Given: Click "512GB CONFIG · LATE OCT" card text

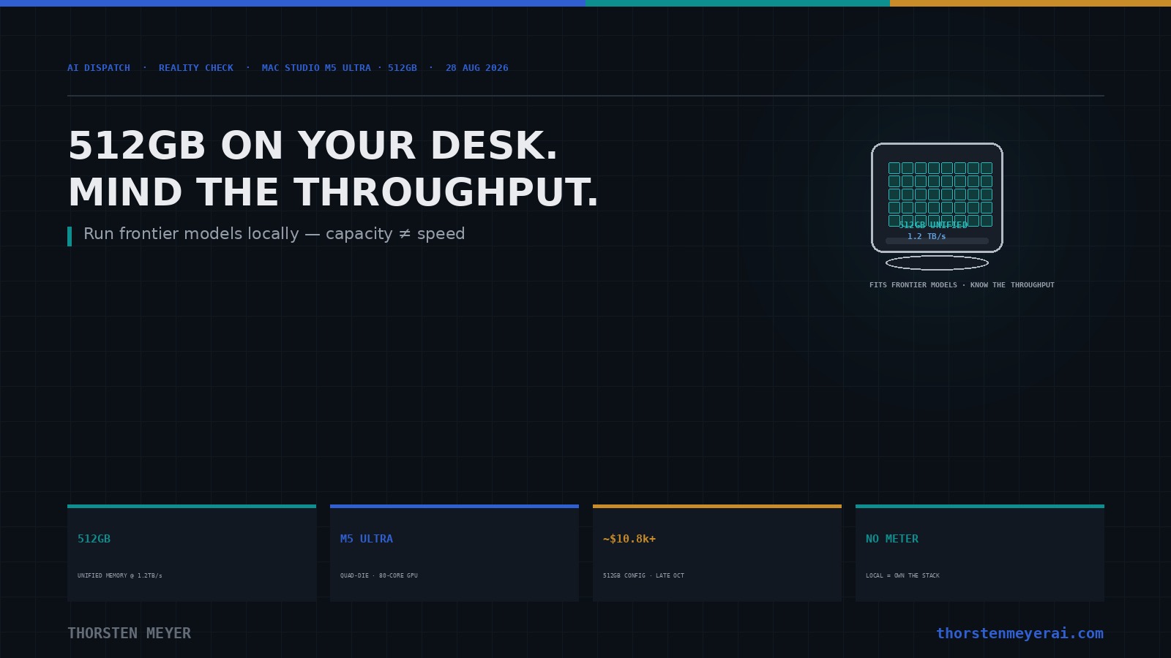Looking at the screenshot, I should coord(643,575).
